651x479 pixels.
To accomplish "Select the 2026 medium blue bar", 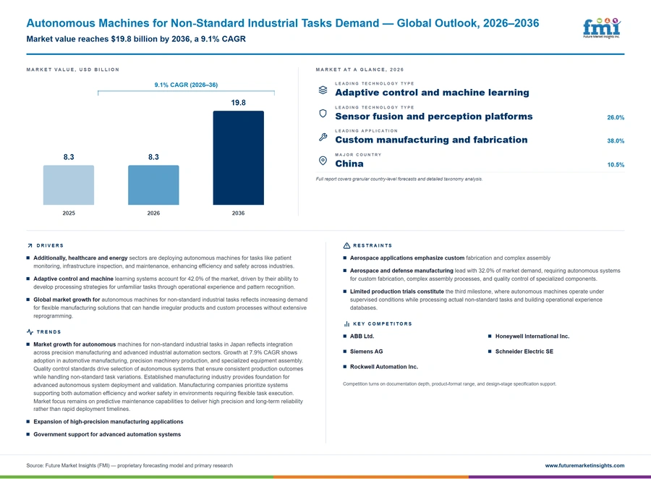I will [x=153, y=185].
